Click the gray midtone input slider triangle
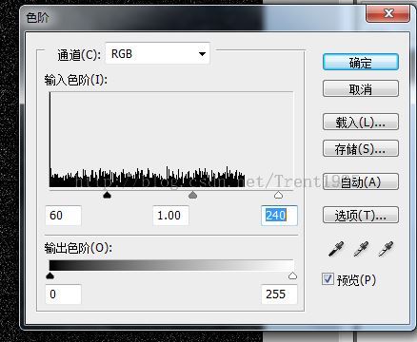 (192, 195)
